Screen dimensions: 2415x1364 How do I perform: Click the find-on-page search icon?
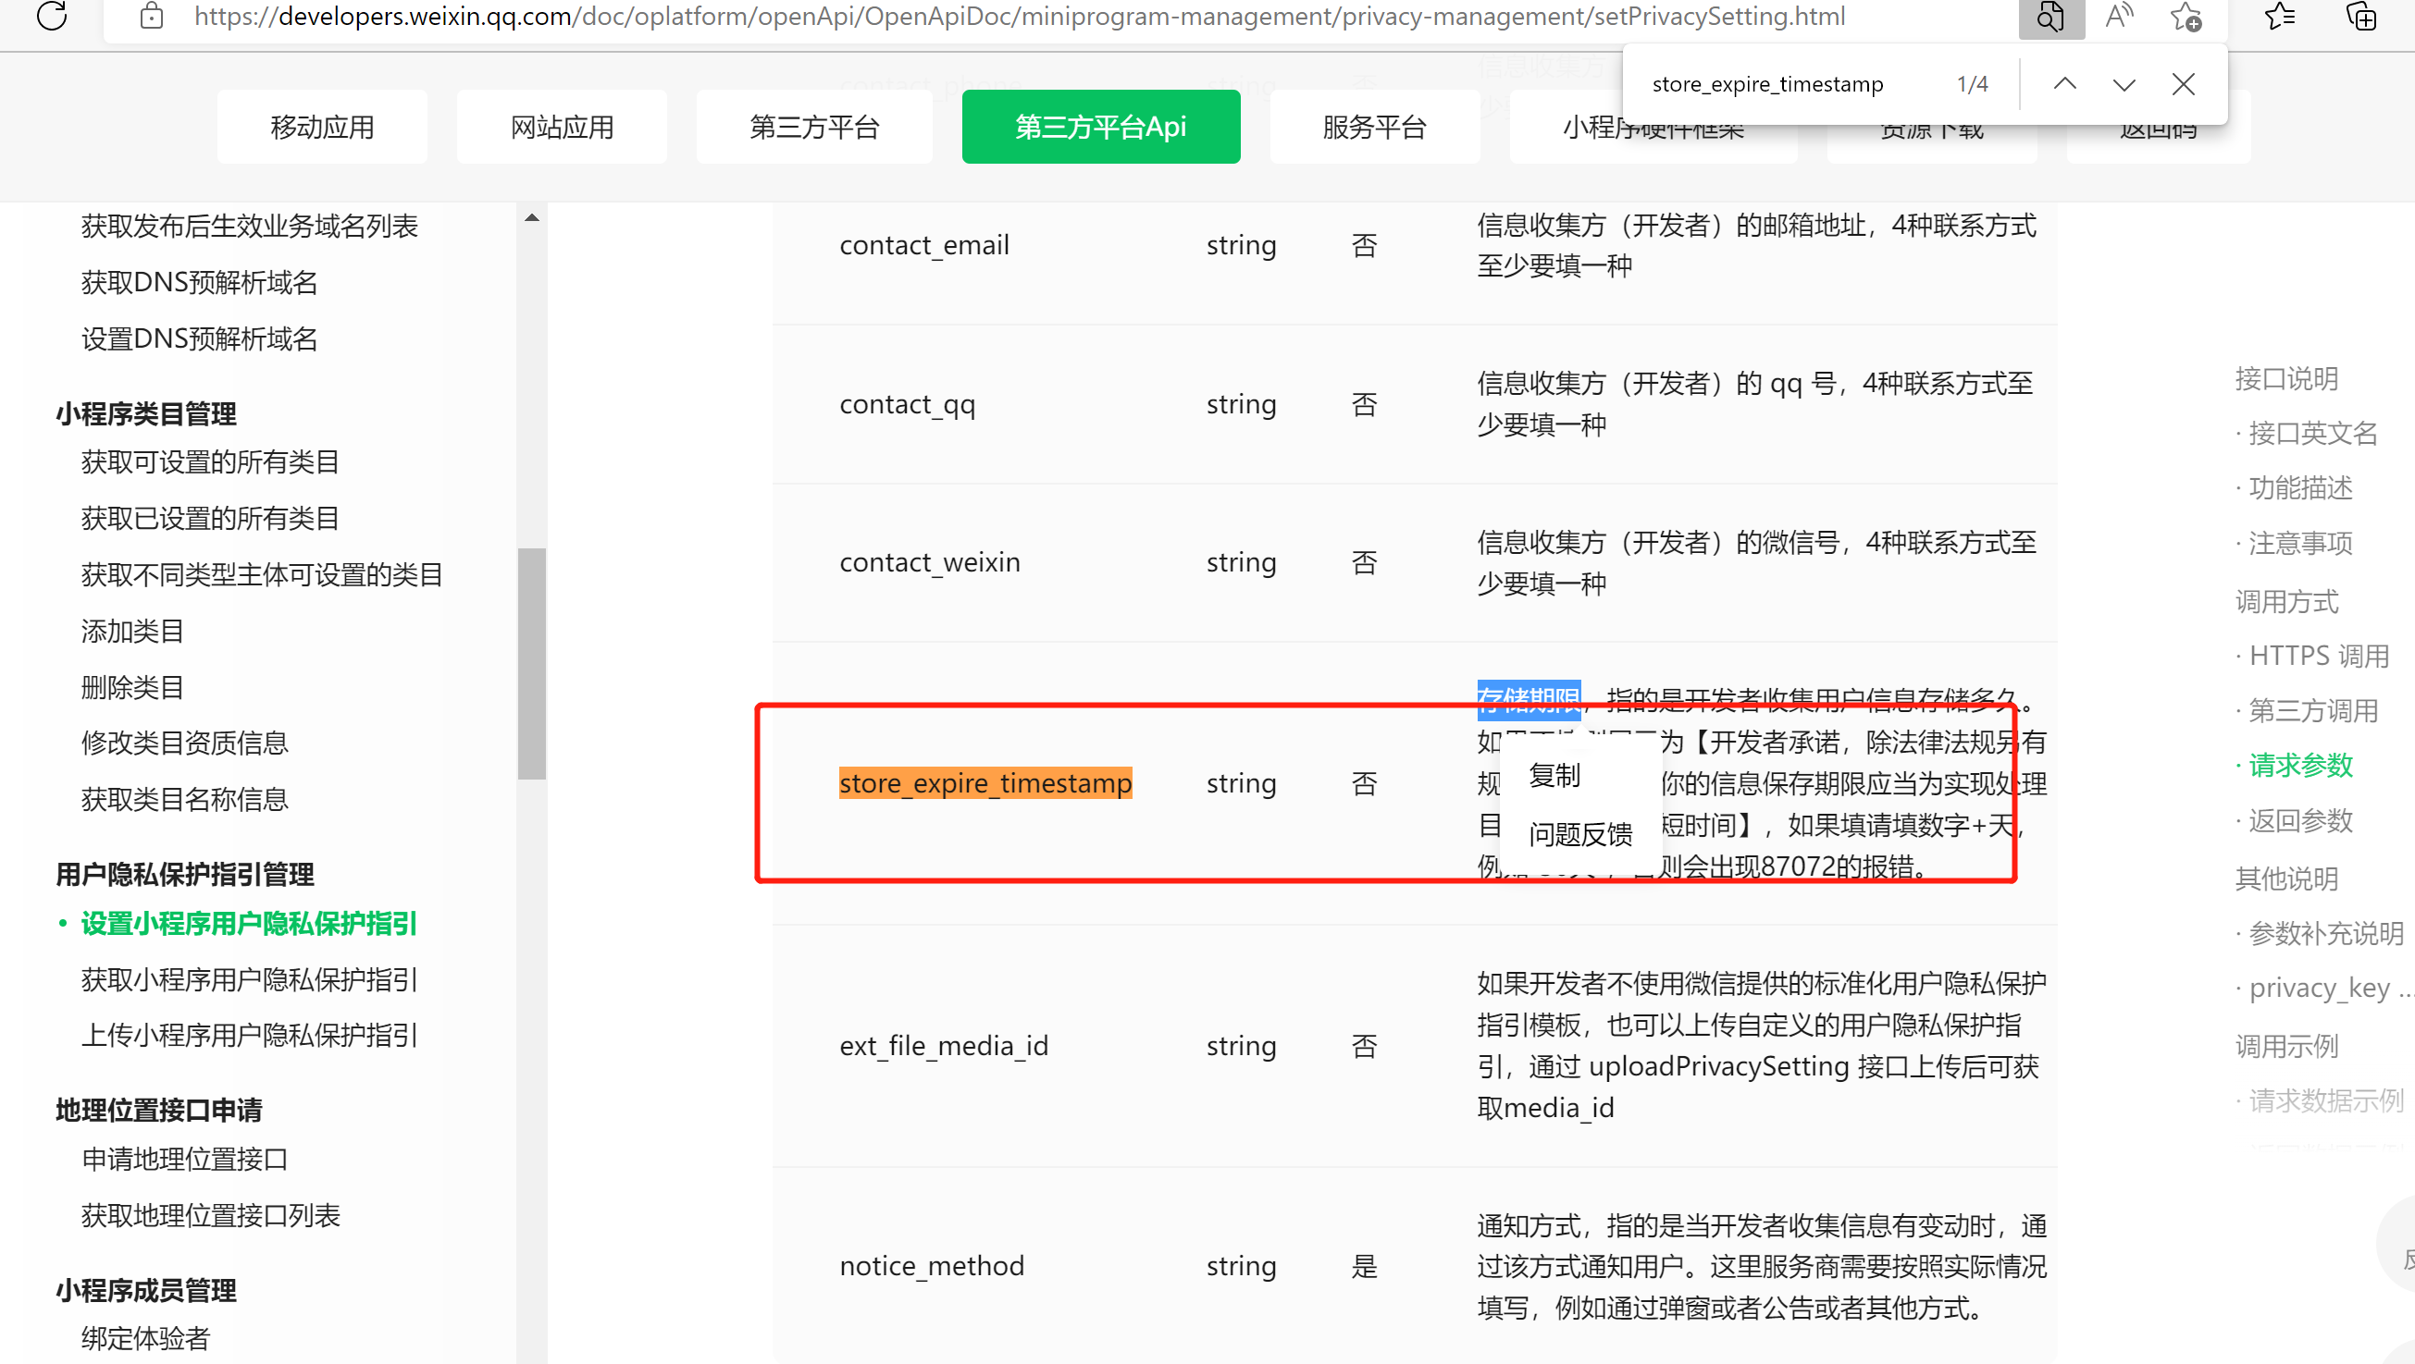coord(2050,16)
